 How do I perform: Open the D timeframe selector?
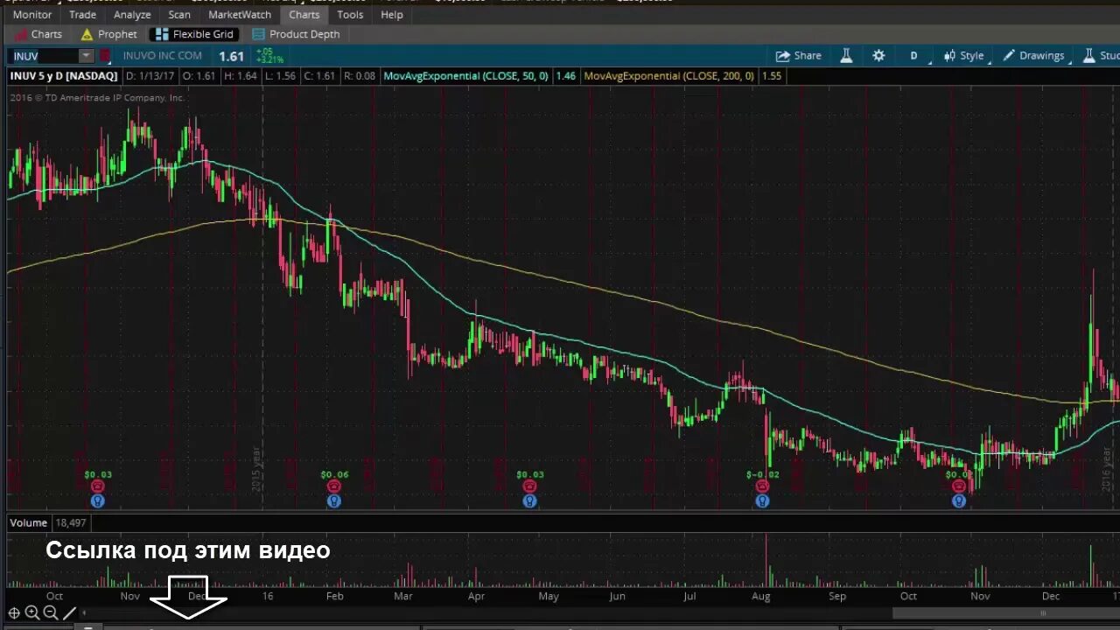click(913, 55)
